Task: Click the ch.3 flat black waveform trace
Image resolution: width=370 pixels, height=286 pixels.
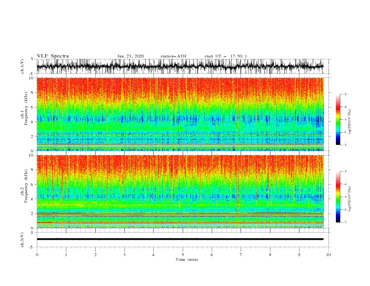Action: click(x=180, y=239)
